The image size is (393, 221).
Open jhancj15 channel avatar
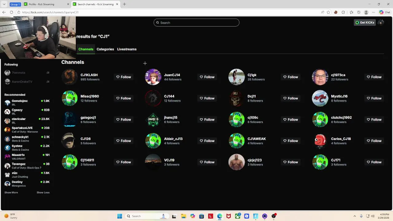[x=153, y=119]
